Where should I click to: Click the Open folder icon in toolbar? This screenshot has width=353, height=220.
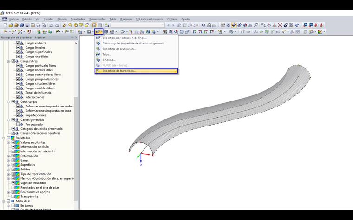11,25
